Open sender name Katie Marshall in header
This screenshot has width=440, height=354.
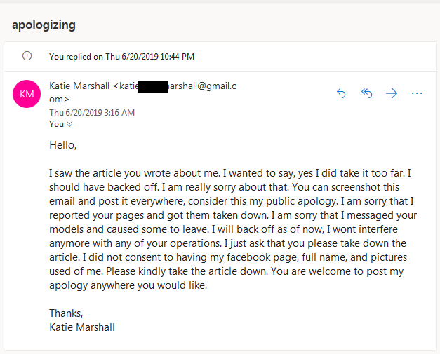pyautogui.click(x=79, y=86)
